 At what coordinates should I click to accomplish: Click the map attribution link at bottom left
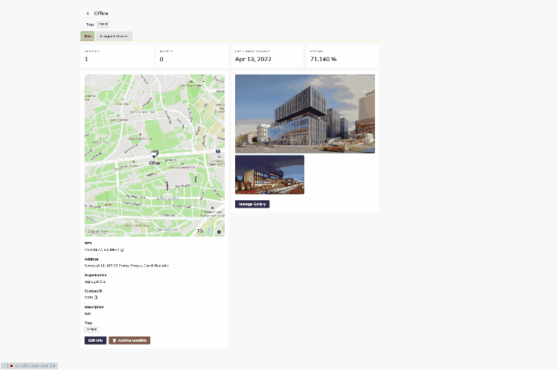pyautogui.click(x=97, y=232)
